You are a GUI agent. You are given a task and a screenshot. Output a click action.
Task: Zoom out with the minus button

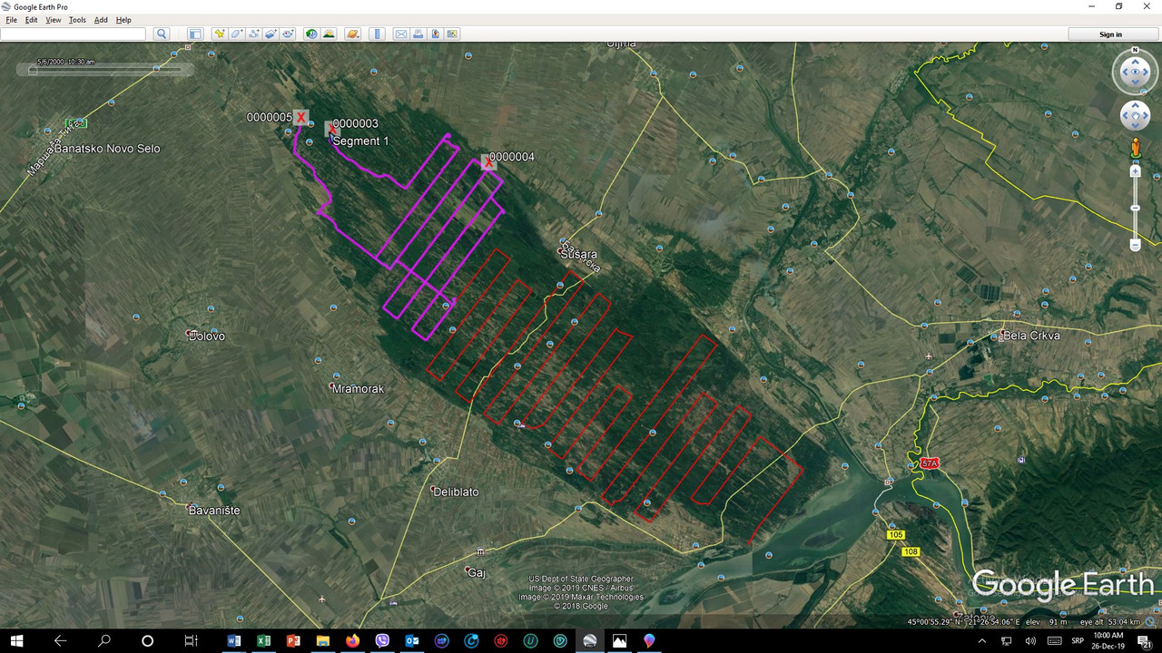pos(1135,245)
